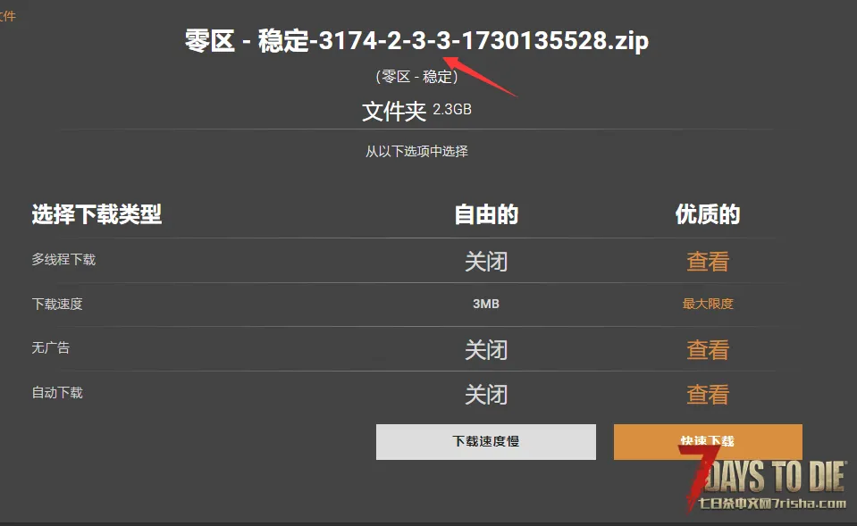Open 查看 link in the 自动下载 row
857x526 pixels.
click(x=708, y=395)
